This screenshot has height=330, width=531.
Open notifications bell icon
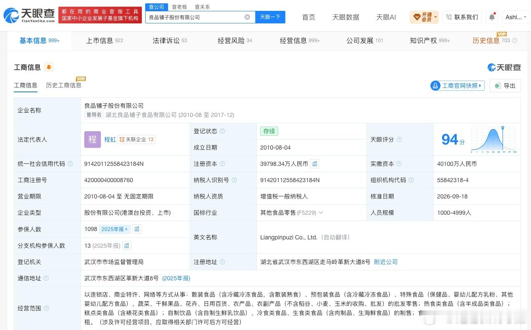pyautogui.click(x=492, y=17)
